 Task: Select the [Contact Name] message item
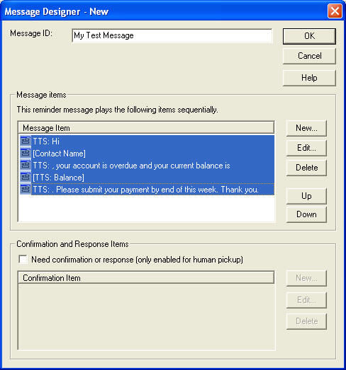[146, 154]
